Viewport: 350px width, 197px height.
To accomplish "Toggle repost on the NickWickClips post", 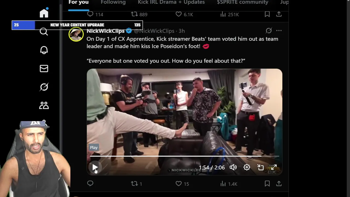I will [x=137, y=184].
